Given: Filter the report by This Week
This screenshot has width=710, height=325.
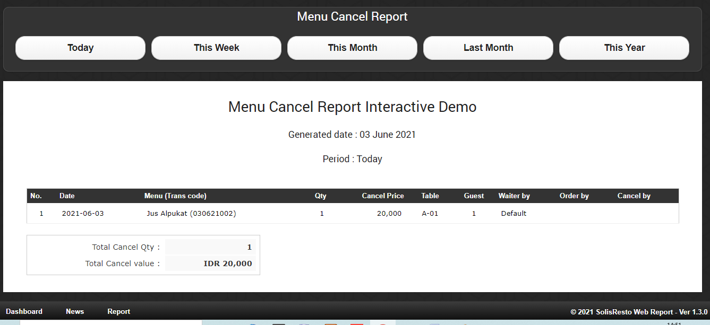Looking at the screenshot, I should tap(216, 48).
